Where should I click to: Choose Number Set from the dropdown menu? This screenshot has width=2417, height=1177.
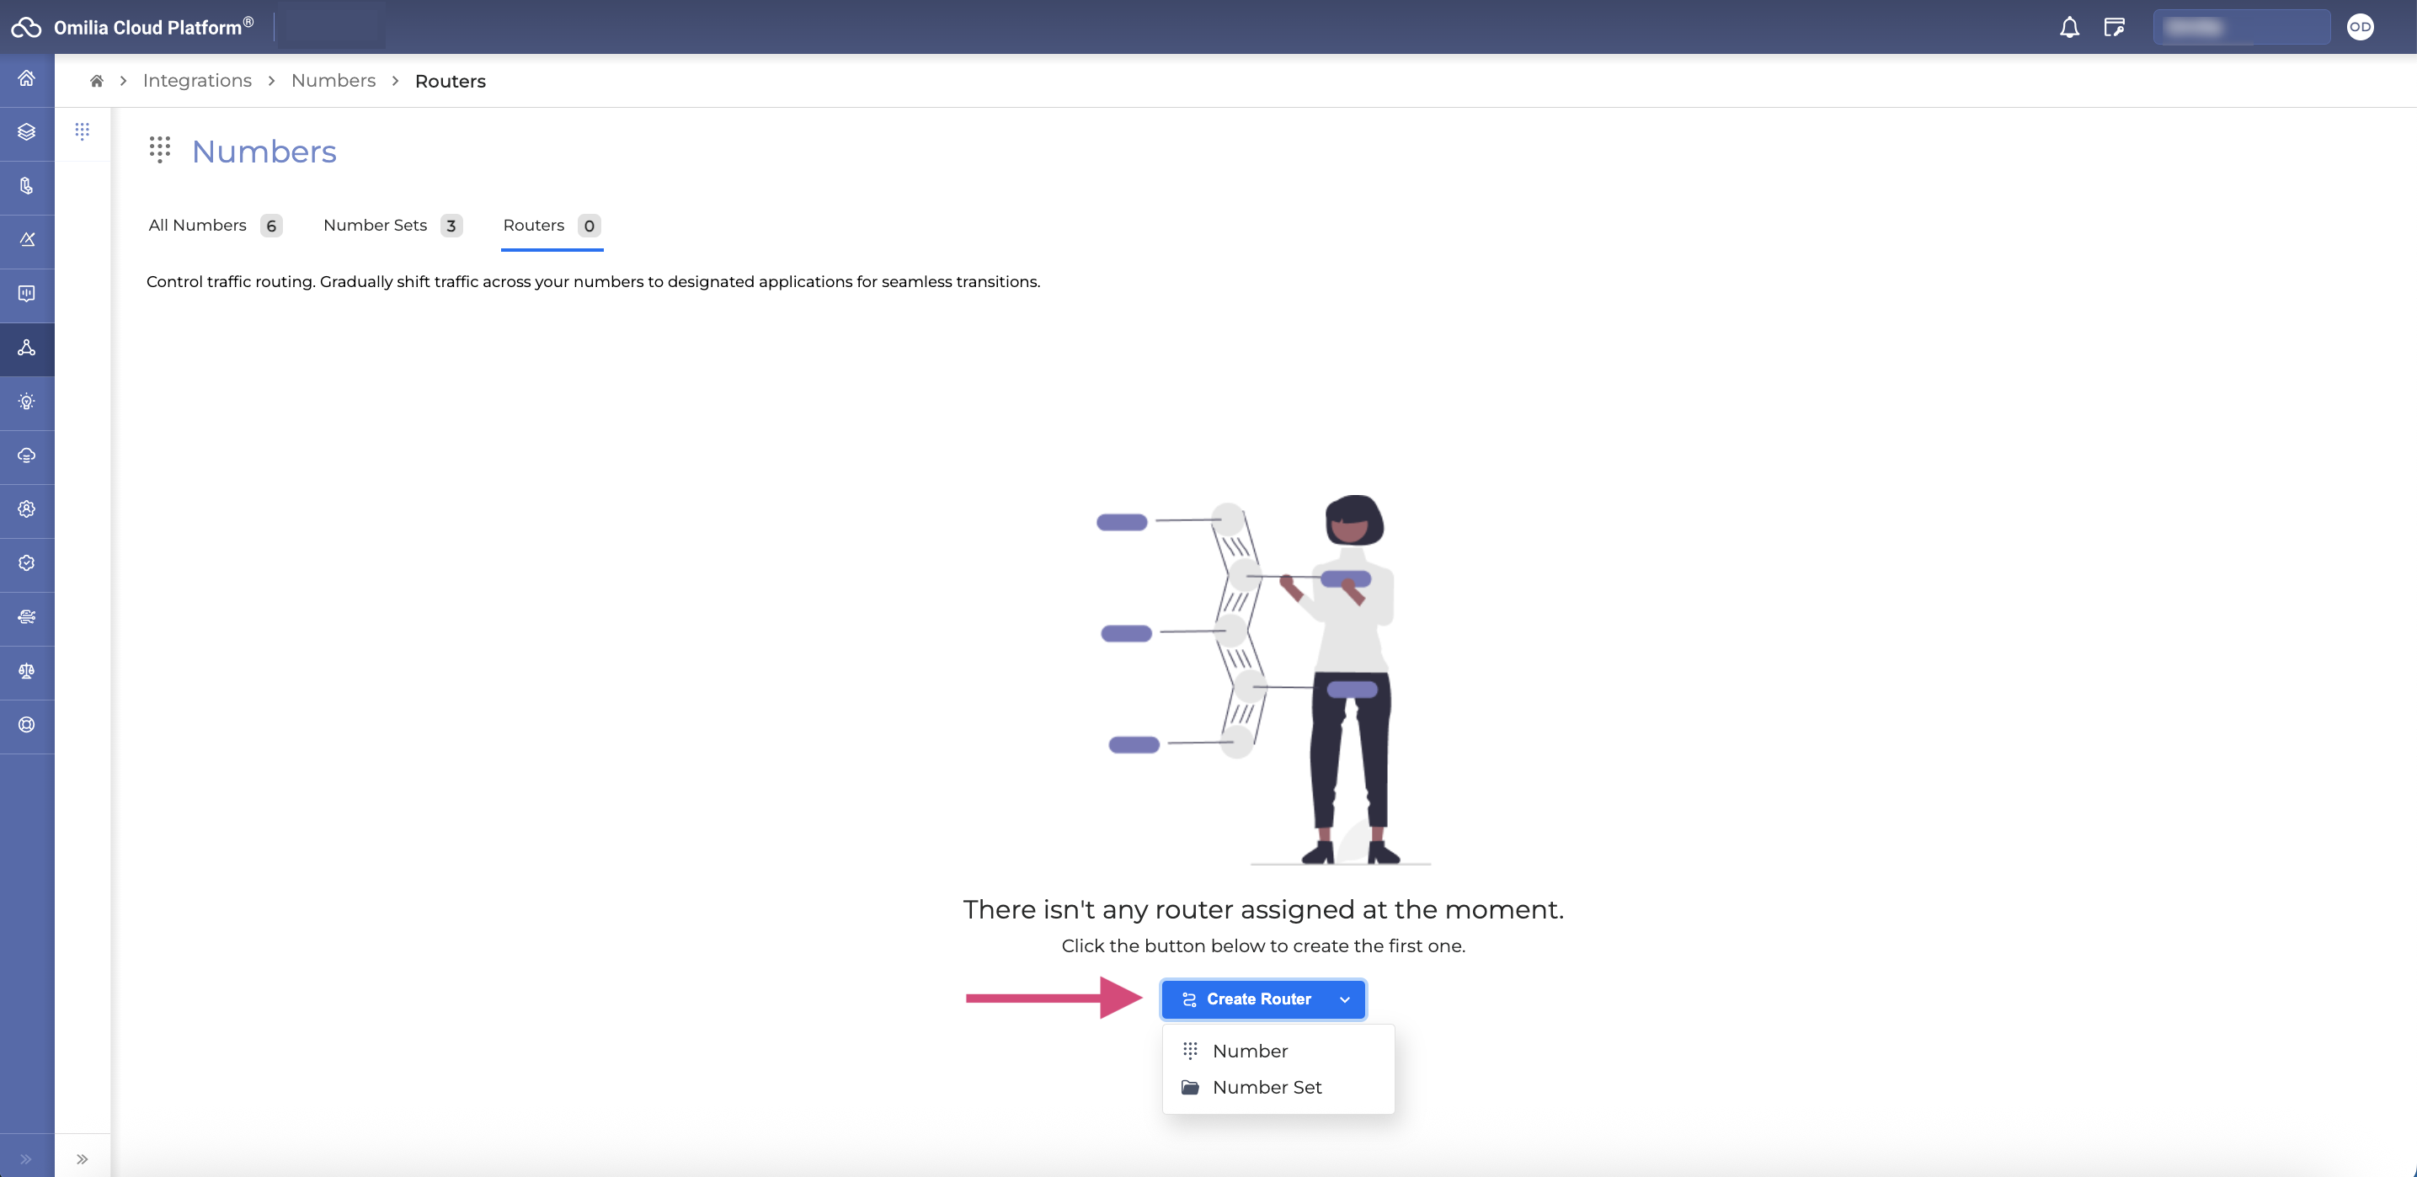(x=1267, y=1087)
